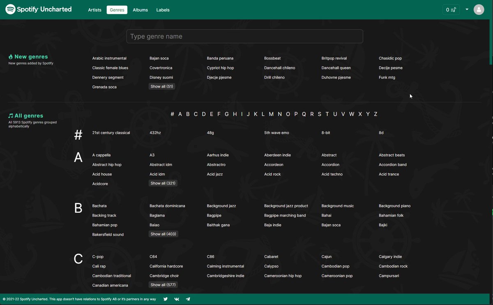The width and height of the screenshot is (493, 305).
Task: Open the 8d genre
Action: [x=381, y=133]
